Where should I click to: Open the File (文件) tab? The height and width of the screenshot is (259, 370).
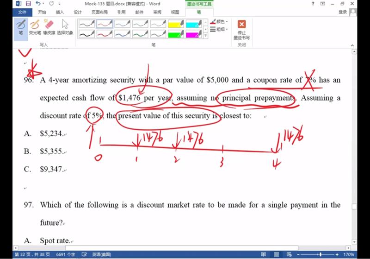pyautogui.click(x=22, y=12)
